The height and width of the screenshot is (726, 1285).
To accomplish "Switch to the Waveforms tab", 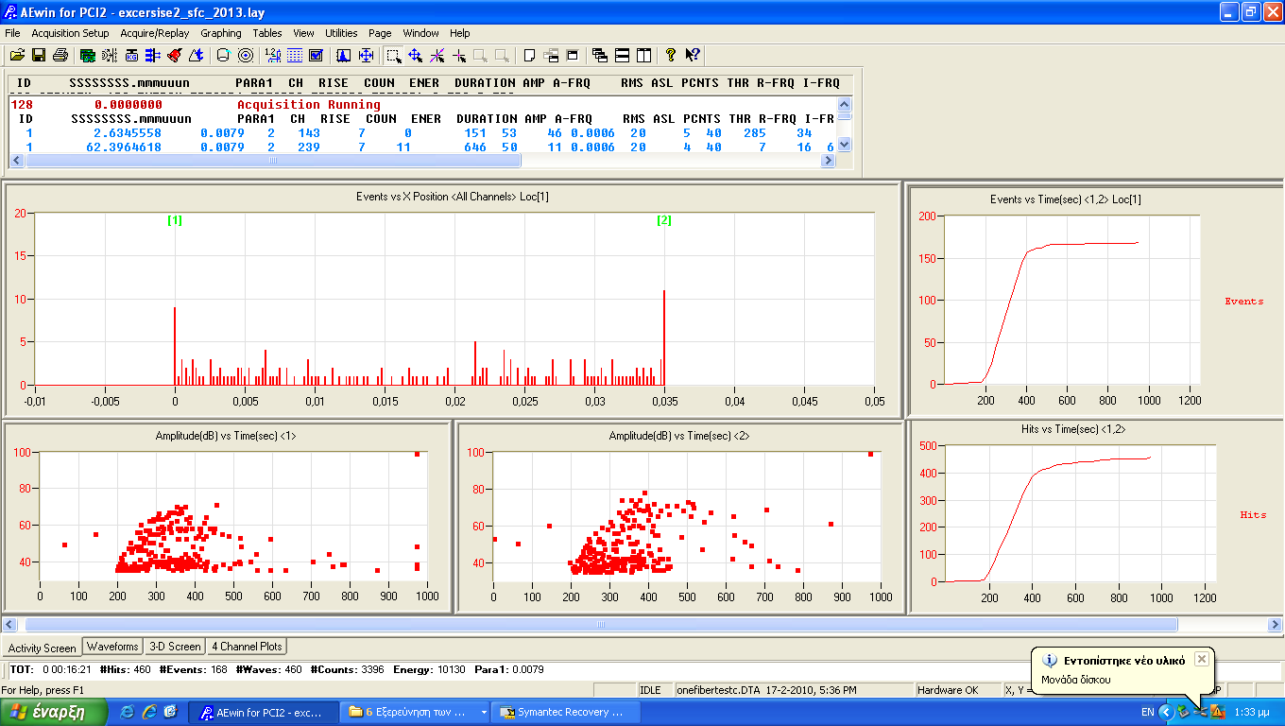I will [x=112, y=647].
